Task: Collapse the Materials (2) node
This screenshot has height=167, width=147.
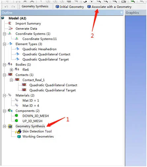Action: click(x=4, y=95)
